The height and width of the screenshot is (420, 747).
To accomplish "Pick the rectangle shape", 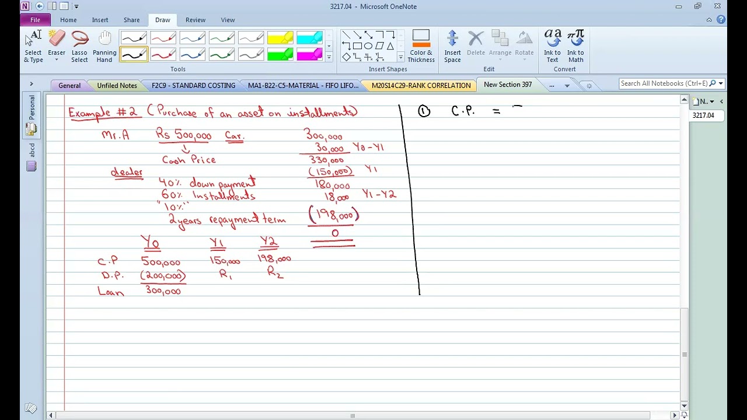I will (357, 46).
